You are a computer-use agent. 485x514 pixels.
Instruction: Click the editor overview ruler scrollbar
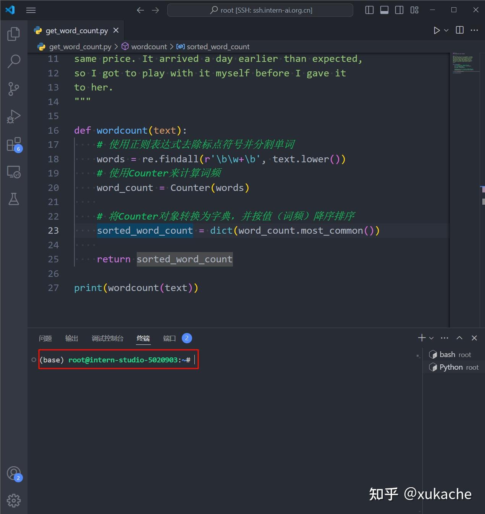tap(482, 190)
